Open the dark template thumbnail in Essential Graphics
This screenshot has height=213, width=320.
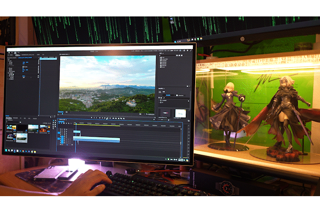(165, 113)
